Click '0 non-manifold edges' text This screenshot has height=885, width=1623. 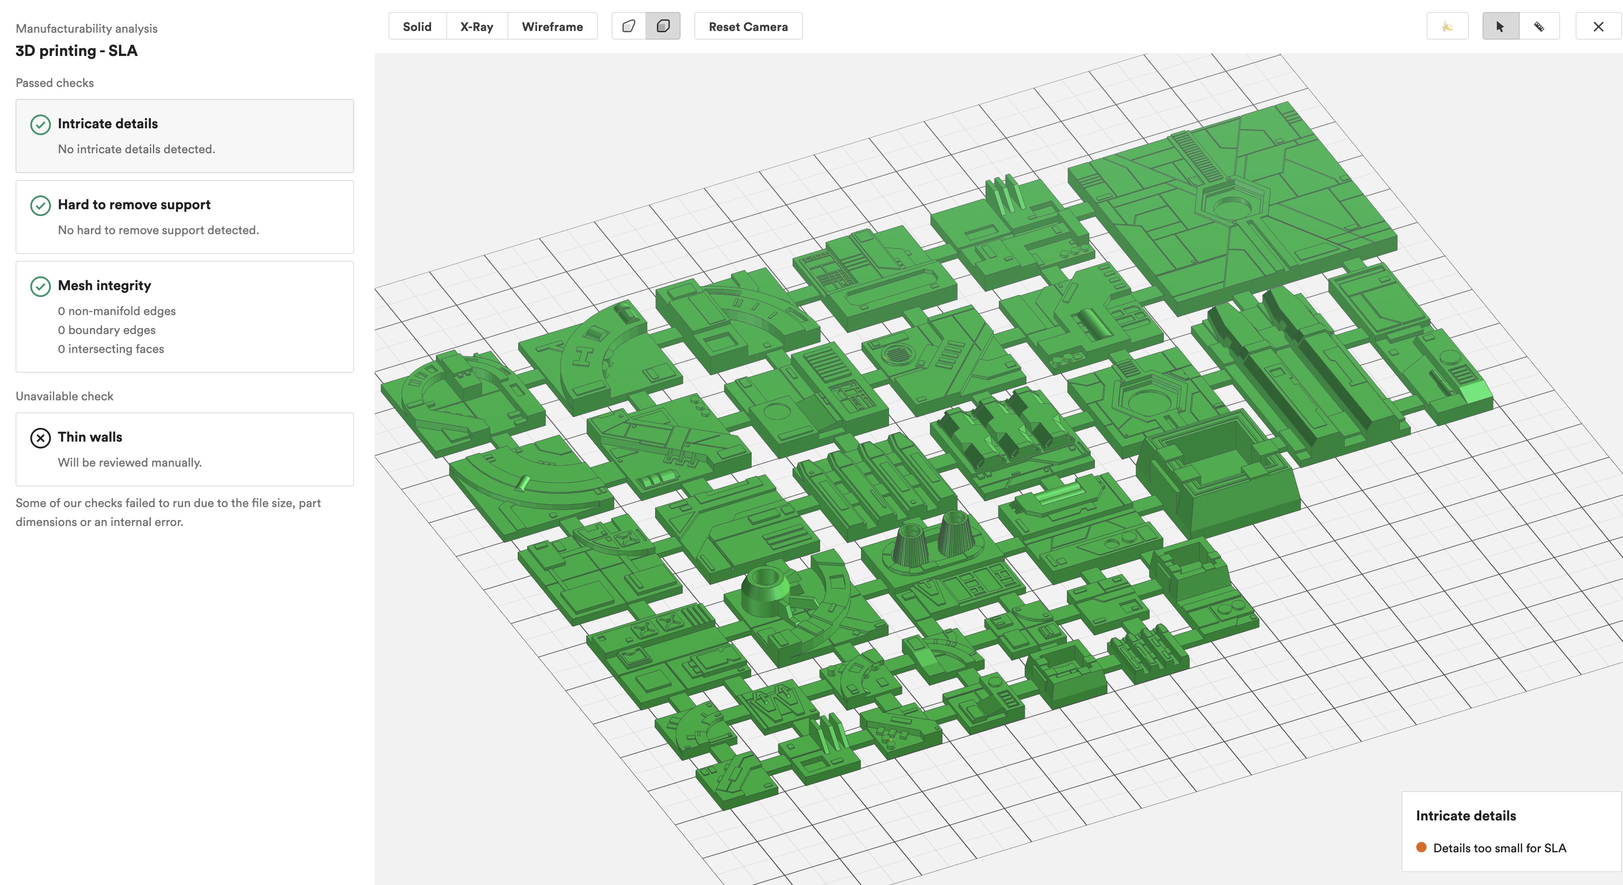(x=117, y=311)
